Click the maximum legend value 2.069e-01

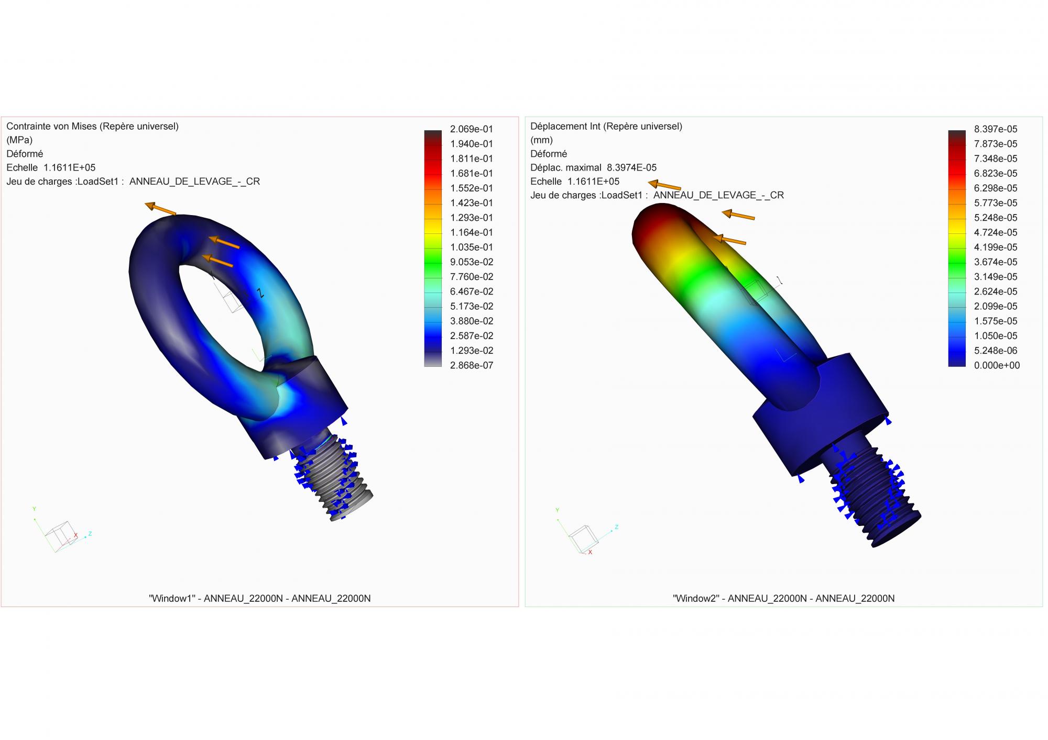471,129
